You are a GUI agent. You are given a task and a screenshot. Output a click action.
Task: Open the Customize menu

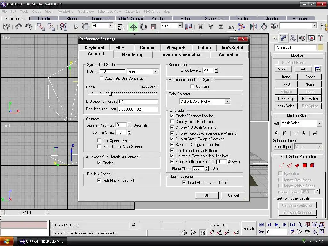[x=132, y=12]
